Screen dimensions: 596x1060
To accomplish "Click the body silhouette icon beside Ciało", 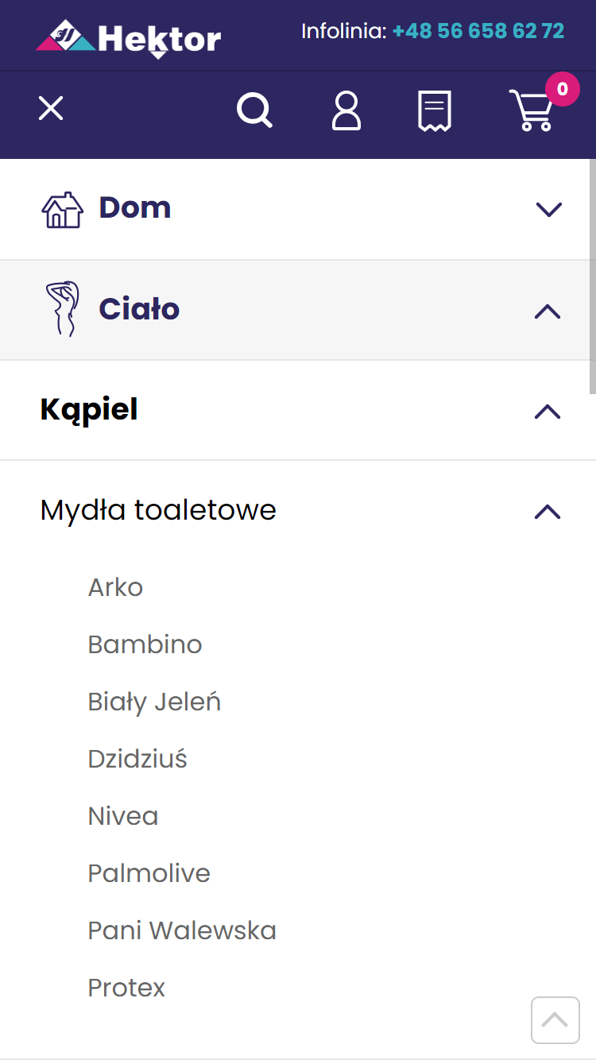I will click(x=63, y=309).
